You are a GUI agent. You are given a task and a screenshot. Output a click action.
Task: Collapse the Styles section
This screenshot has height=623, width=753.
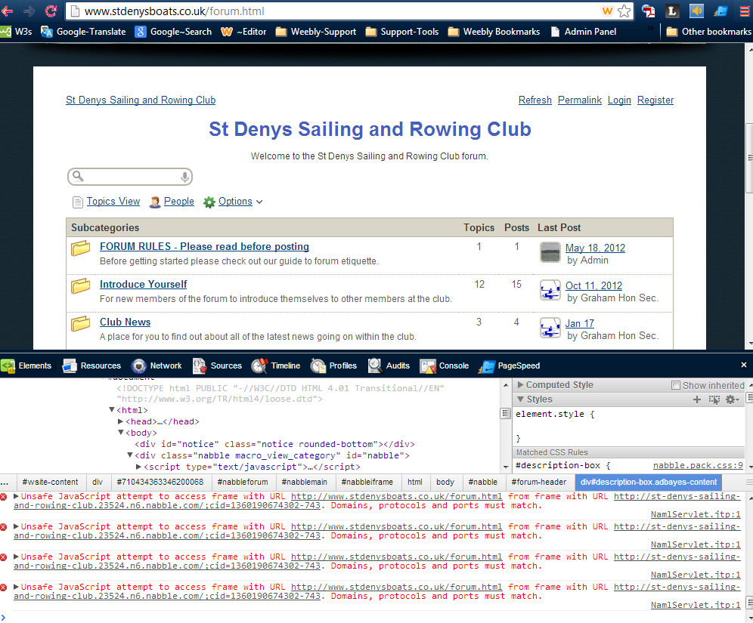click(521, 399)
